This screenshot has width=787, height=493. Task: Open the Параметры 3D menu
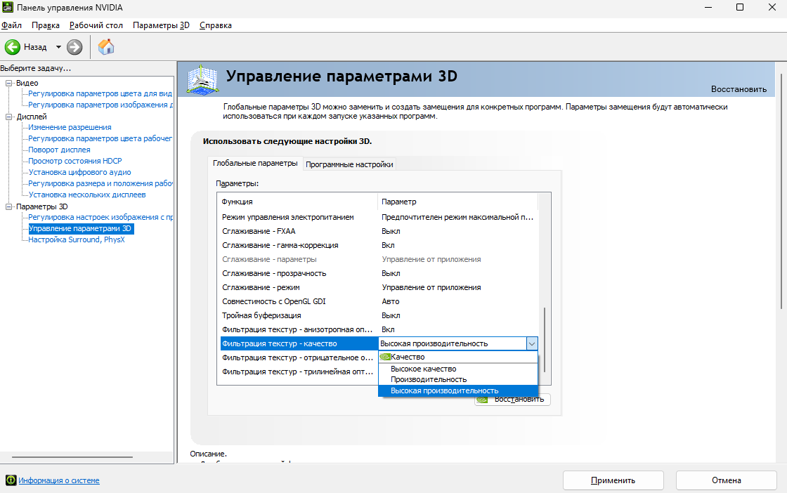click(161, 25)
